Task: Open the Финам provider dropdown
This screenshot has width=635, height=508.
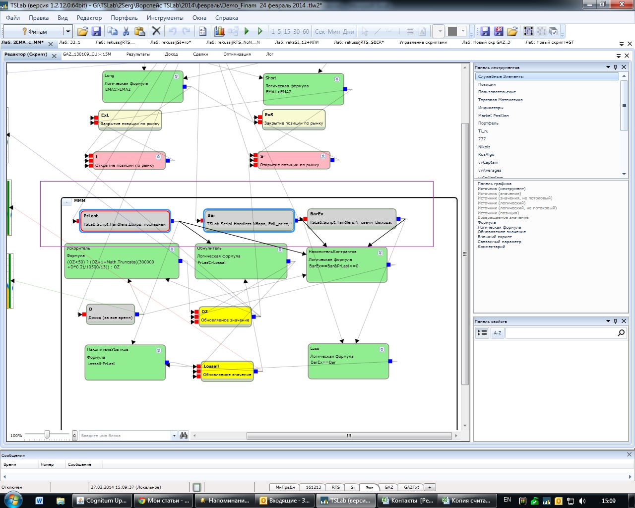Action: (x=68, y=31)
